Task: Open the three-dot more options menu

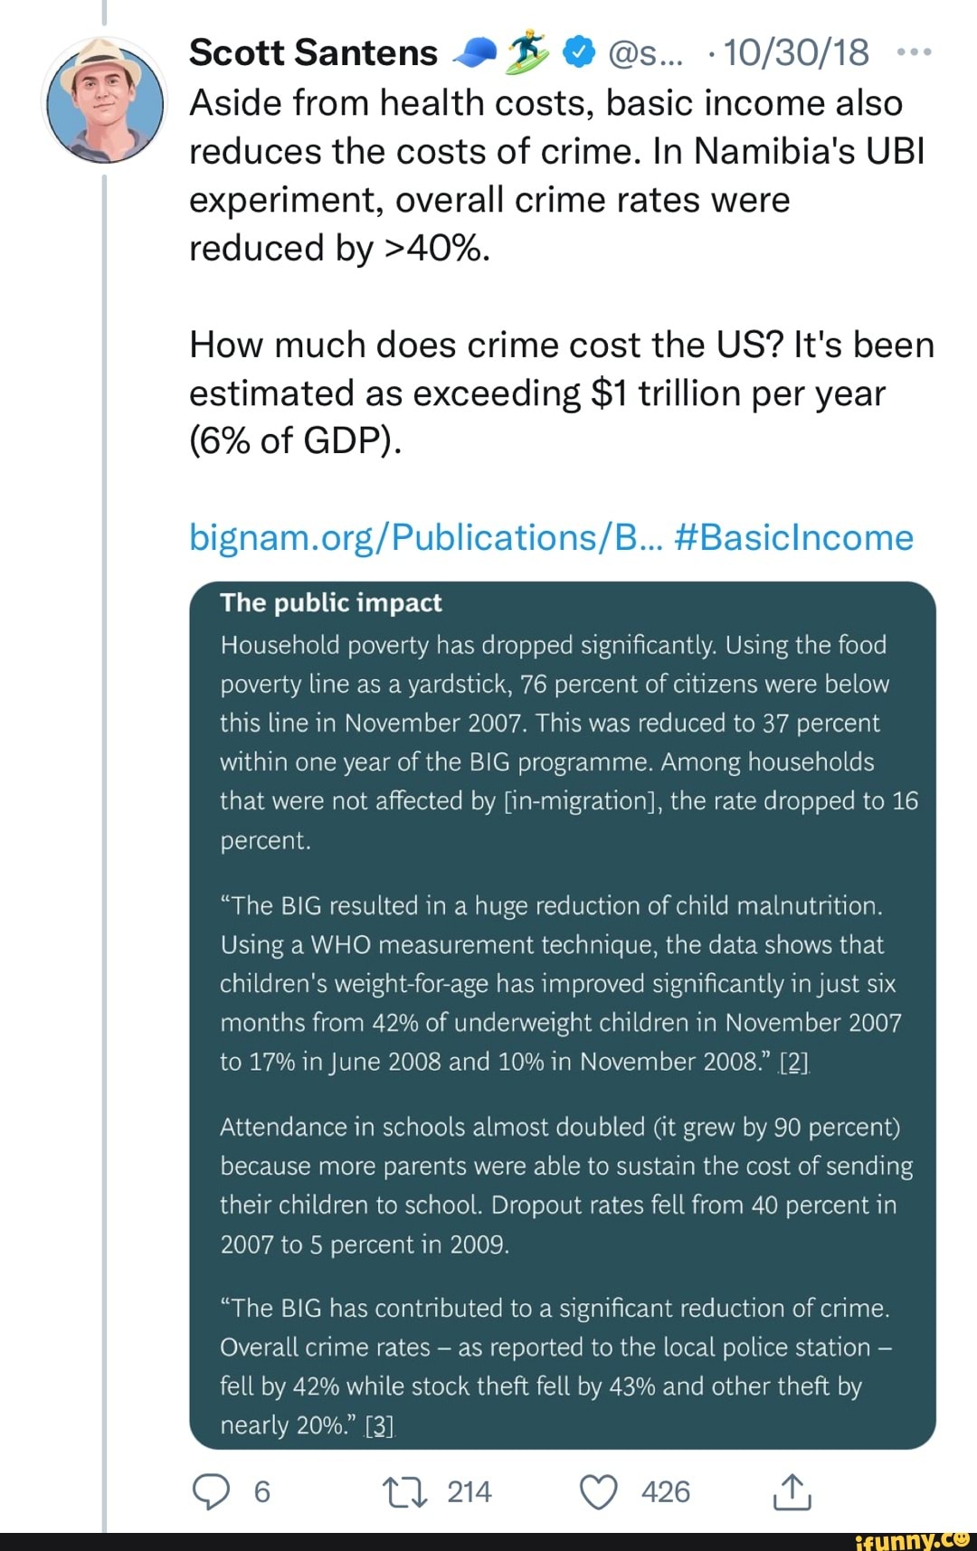Action: (913, 52)
